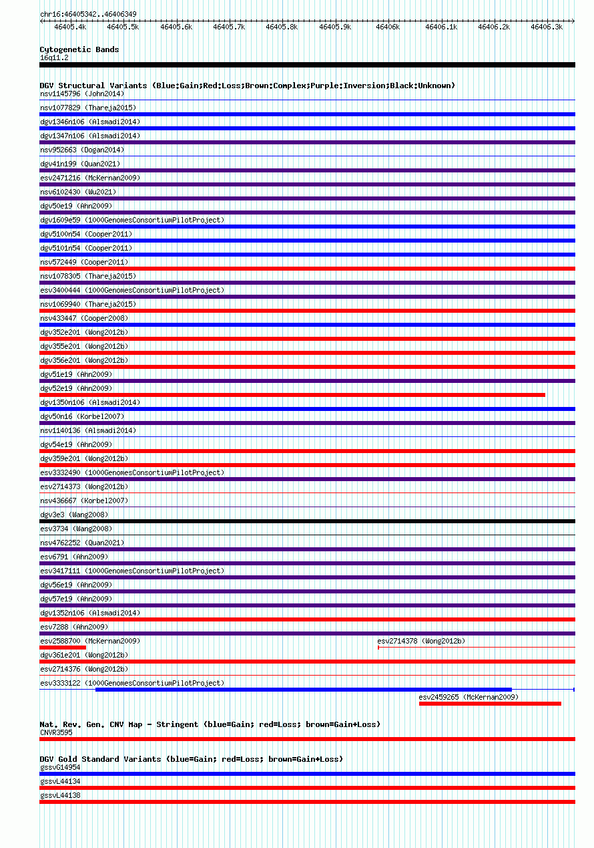Open dgv50e19 (Ahn2009) variant
This screenshot has width=594, height=848.
coord(76,206)
